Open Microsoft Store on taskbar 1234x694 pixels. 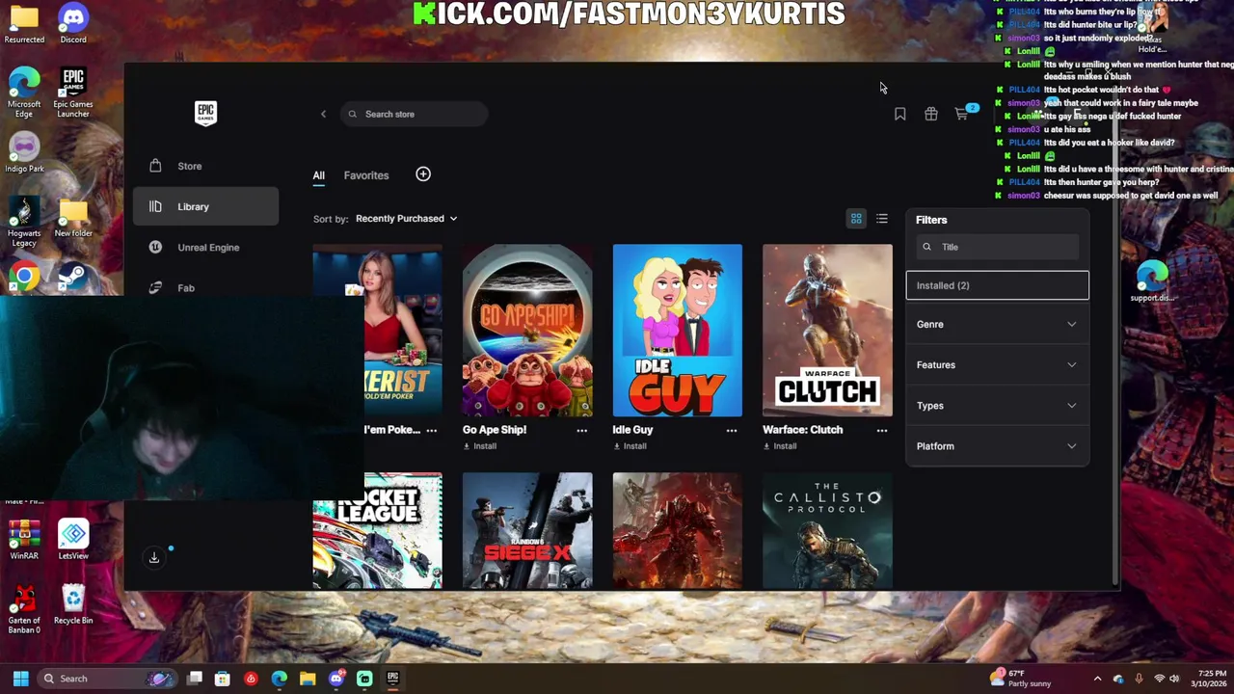point(223,679)
